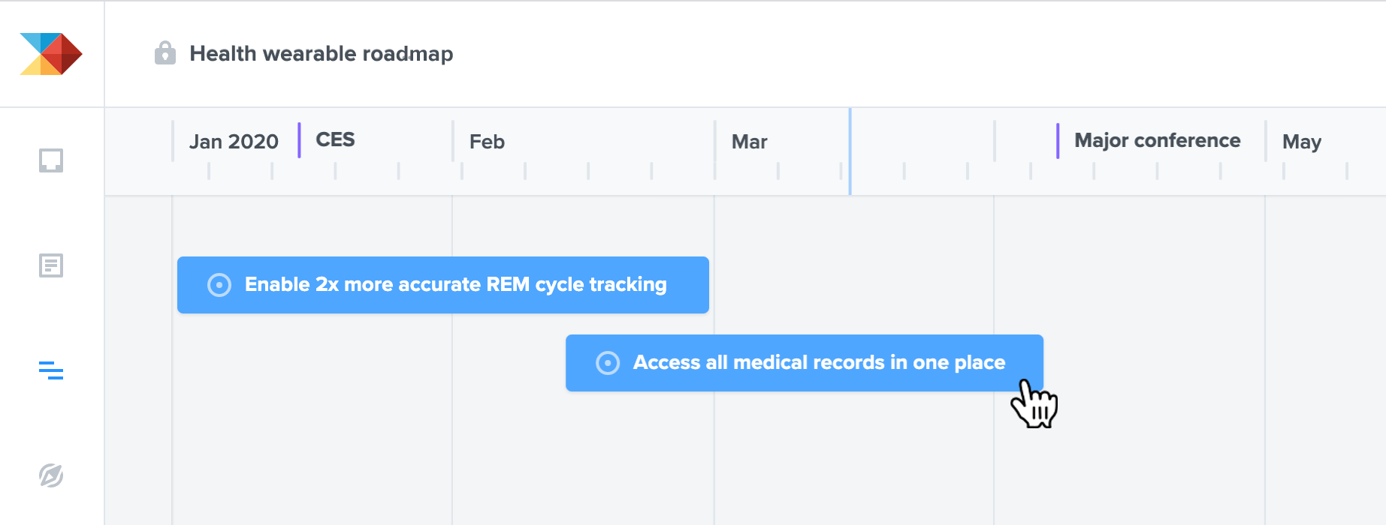Open the board view sidebar icon
Screen dimensions: 1386x525
51,160
